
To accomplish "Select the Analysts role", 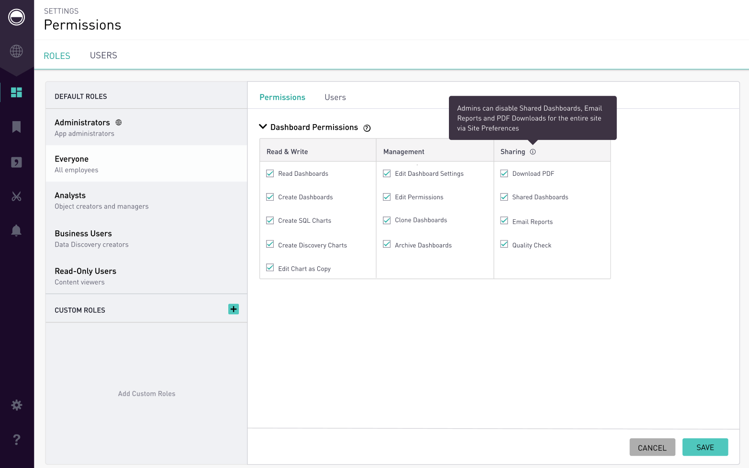I will tap(146, 200).
